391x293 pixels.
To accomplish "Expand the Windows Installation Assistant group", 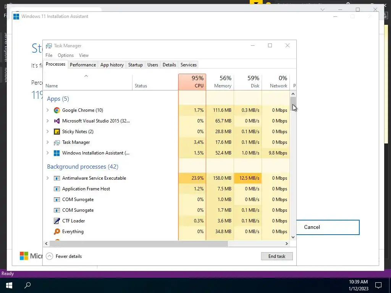I will [x=48, y=153].
